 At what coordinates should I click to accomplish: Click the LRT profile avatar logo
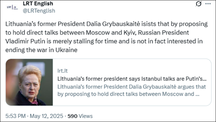(12, 7)
